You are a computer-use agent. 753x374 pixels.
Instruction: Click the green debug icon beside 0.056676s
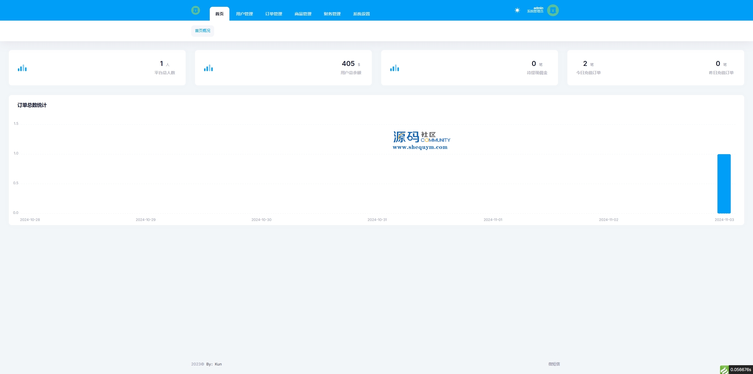(x=724, y=370)
